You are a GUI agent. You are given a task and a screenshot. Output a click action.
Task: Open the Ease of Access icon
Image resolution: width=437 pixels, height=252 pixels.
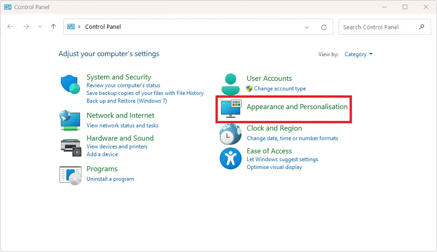pos(231,158)
